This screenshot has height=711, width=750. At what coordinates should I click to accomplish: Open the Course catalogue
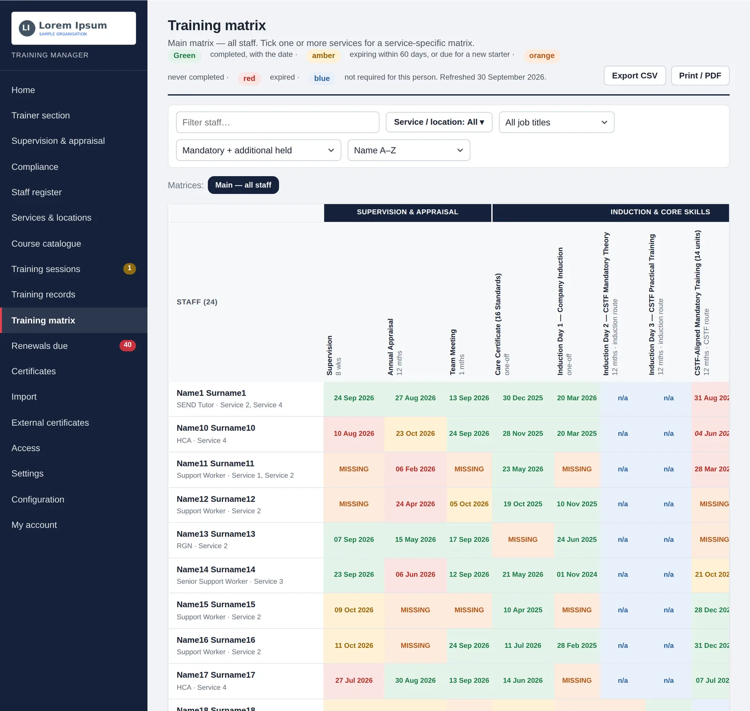(x=74, y=244)
